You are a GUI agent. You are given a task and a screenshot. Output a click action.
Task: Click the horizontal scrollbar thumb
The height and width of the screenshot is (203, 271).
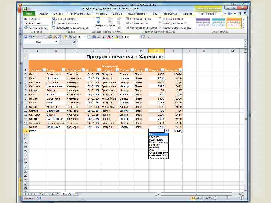(196, 194)
